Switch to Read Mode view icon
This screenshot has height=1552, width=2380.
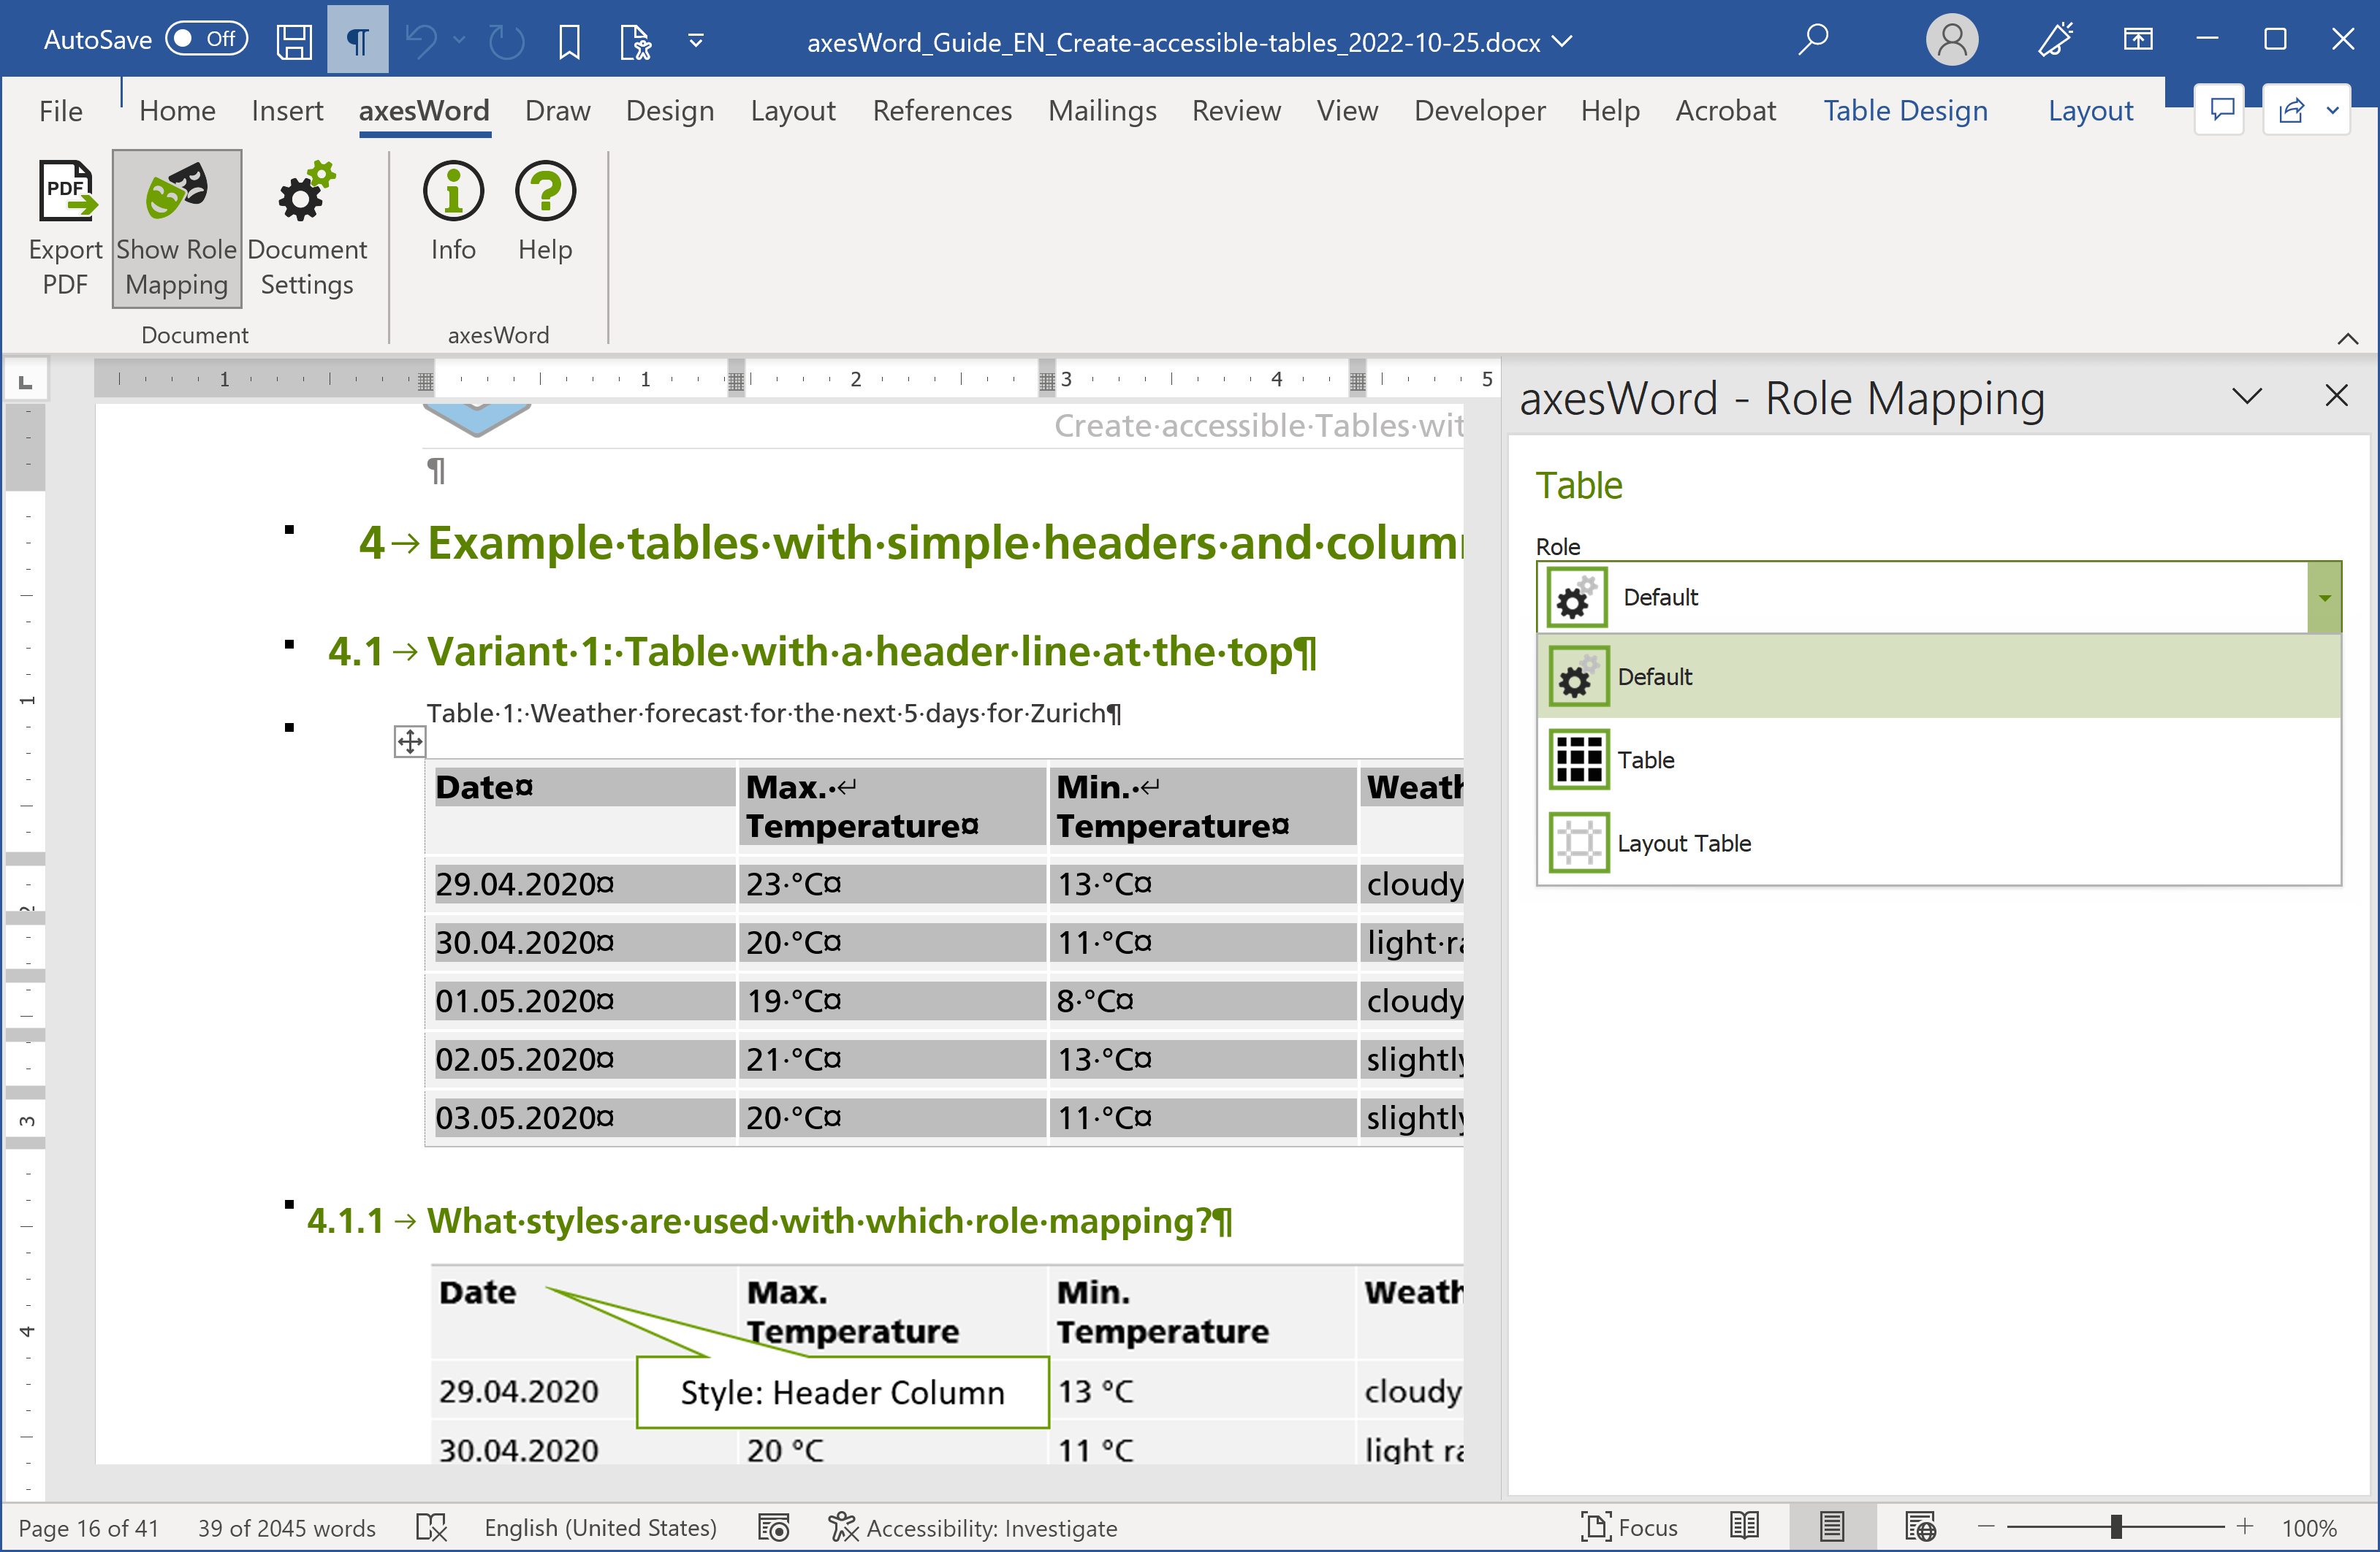point(1744,1526)
